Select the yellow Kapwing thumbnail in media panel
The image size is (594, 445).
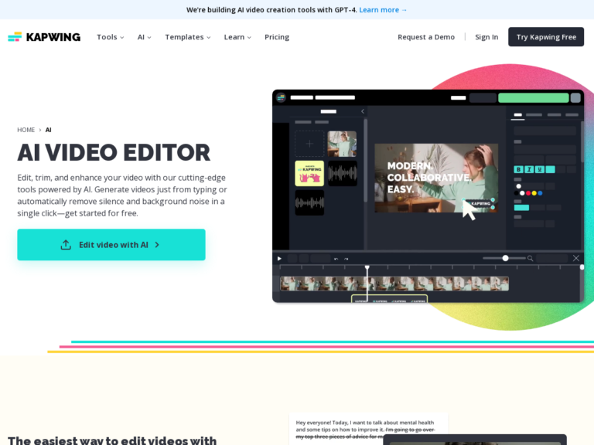309,173
